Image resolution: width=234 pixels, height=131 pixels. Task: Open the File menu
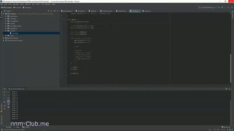(x=2, y=4)
